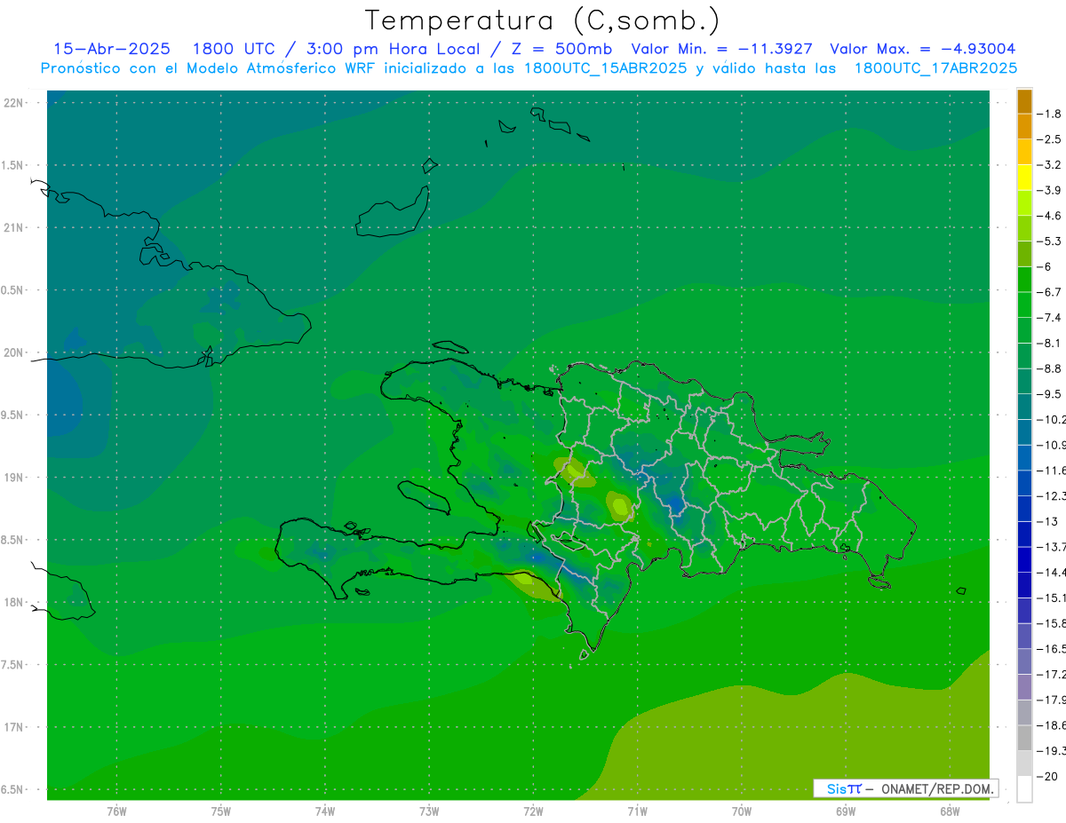
Task: Click the "19N" latitude label
Action: coord(15,477)
